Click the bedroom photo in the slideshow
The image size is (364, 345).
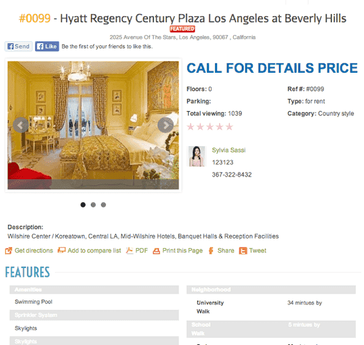[x=93, y=125]
